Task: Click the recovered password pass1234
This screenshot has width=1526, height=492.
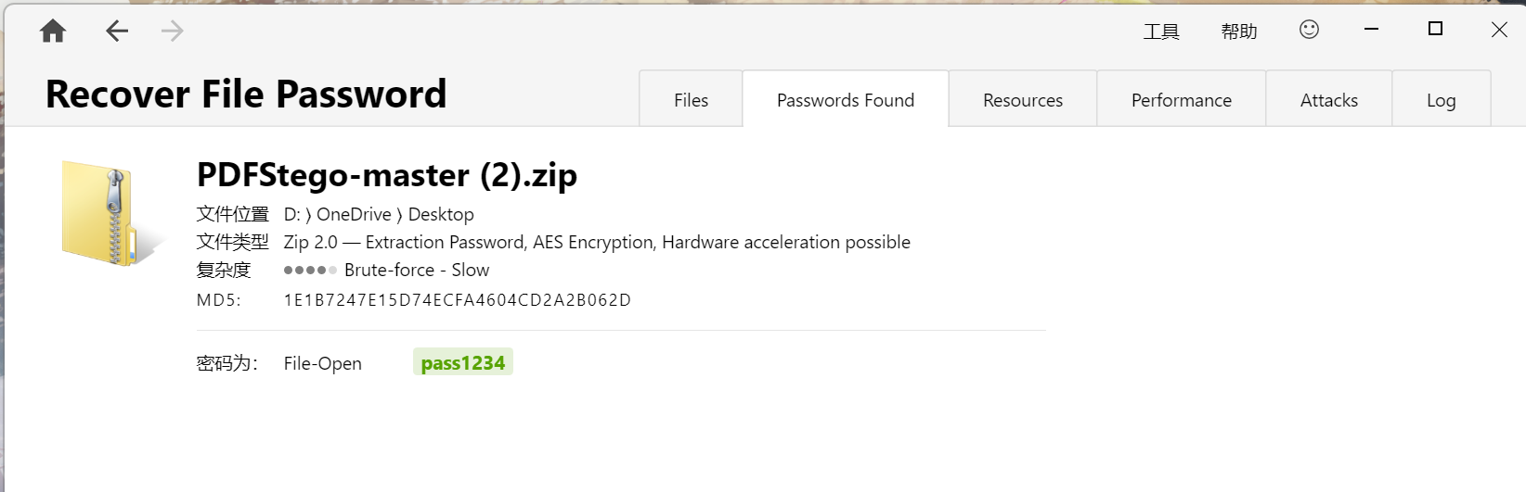Action: [462, 363]
